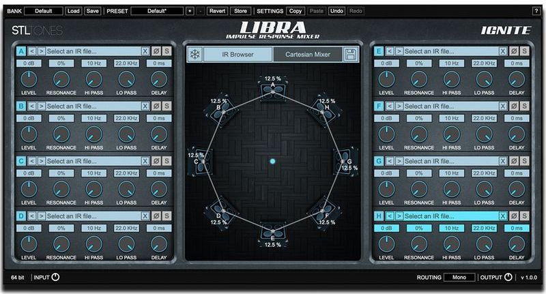
Task: Toggle the OUTPUT power button
Action: click(x=508, y=278)
